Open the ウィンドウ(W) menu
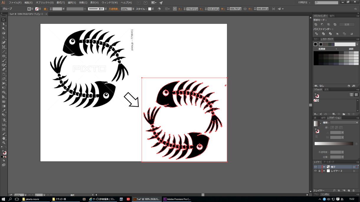 pyautogui.click(x=109, y=3)
